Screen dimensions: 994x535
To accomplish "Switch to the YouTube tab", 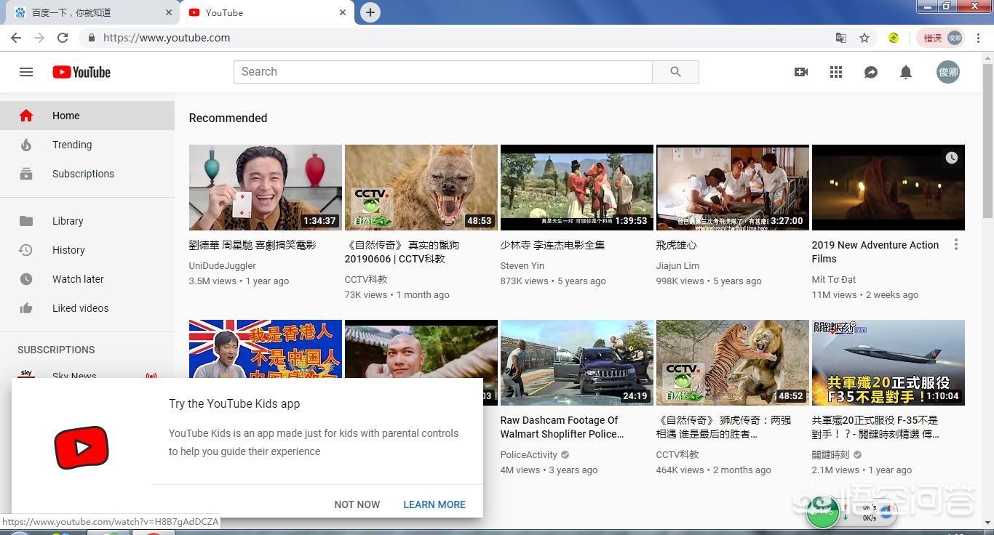I will (x=266, y=12).
